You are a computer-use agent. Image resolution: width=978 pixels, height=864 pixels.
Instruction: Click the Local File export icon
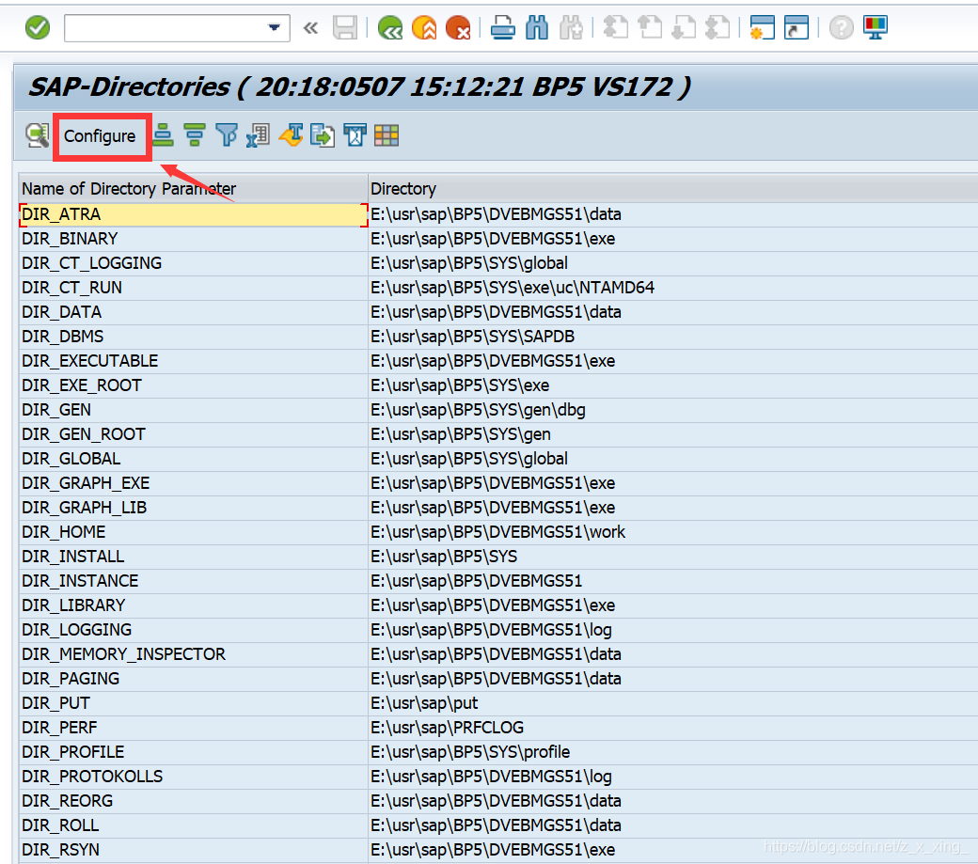coord(323,135)
